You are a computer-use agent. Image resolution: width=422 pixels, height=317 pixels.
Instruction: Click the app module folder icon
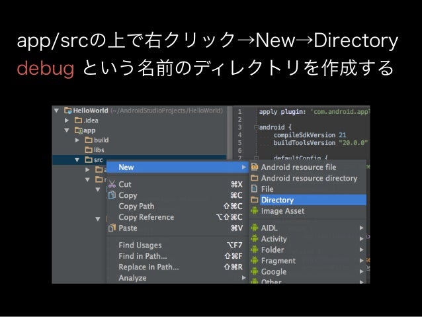(78, 130)
